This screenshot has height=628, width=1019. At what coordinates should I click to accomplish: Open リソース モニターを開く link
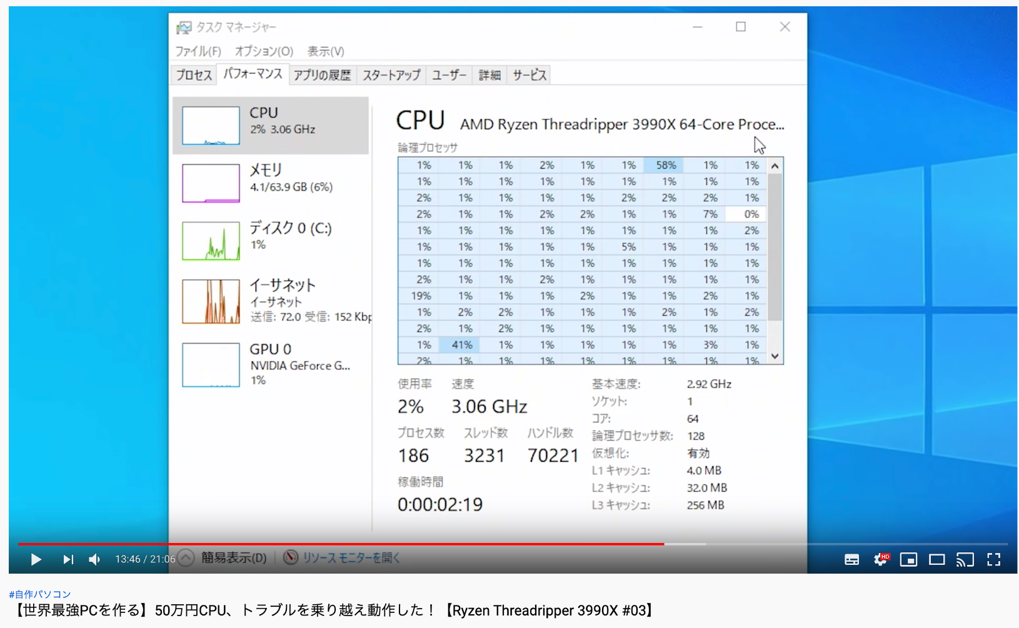[x=351, y=557]
